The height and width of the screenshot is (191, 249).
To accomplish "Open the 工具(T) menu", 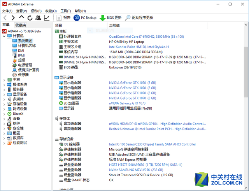I will [66, 11].
